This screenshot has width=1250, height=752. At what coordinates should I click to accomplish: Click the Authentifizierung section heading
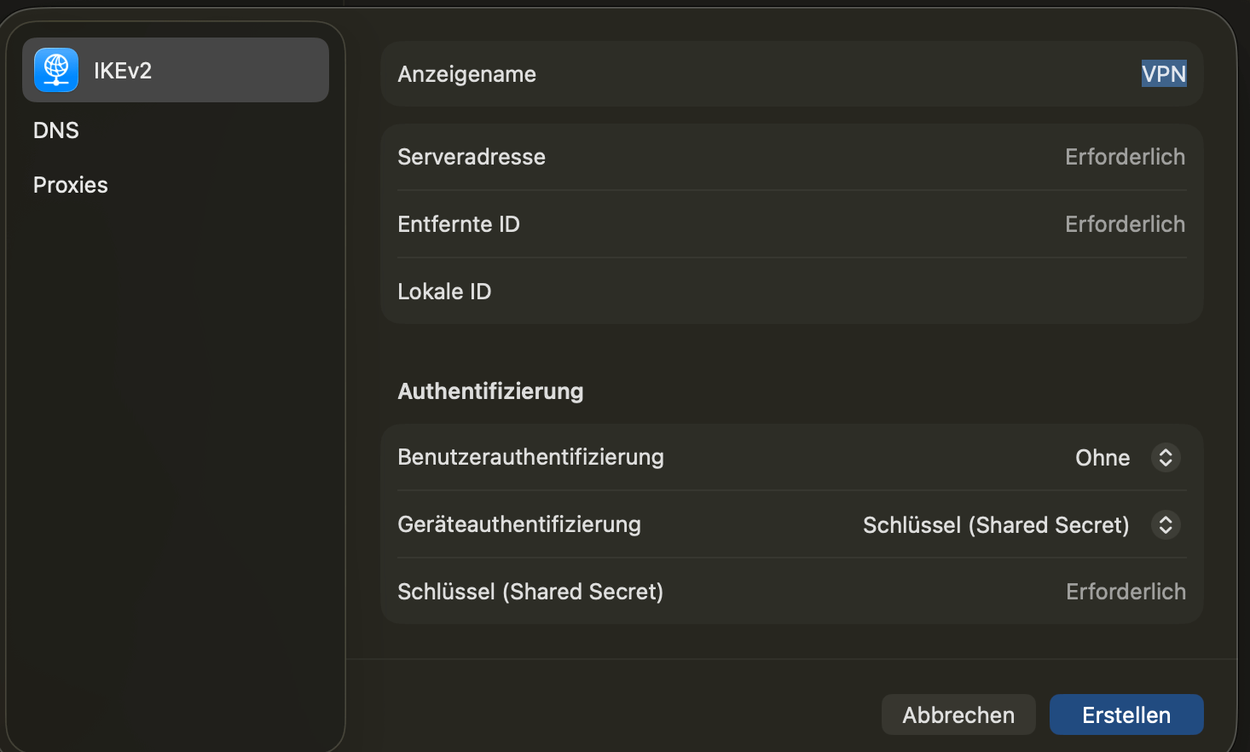(x=490, y=391)
